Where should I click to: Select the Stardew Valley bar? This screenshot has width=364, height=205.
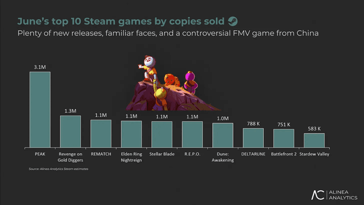click(x=314, y=141)
